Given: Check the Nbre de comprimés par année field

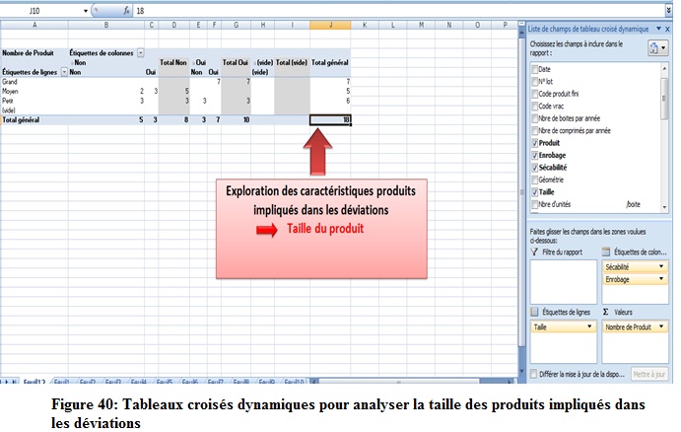Looking at the screenshot, I should [x=534, y=131].
